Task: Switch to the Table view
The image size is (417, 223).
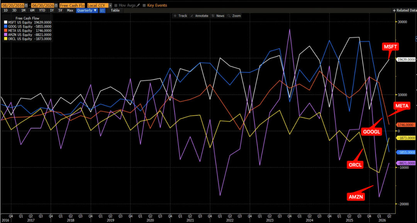Action: pos(115,10)
